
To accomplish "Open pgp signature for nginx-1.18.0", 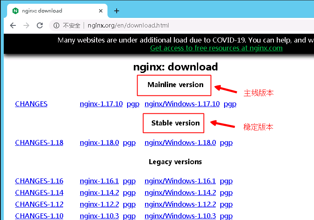I will [x=129, y=143].
